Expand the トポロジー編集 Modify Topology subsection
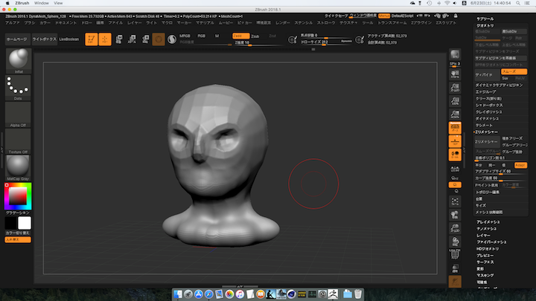Viewport: 536px width, 301px height. (x=488, y=192)
